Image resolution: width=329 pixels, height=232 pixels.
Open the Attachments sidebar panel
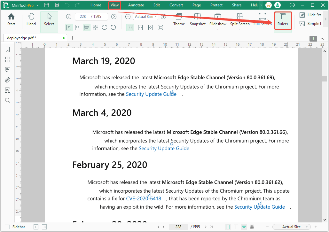coord(8,80)
